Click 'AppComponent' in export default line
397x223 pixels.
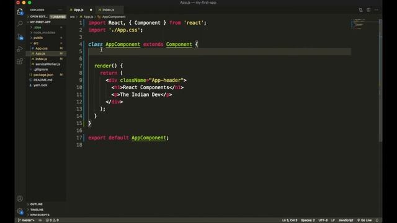pyautogui.click(x=149, y=138)
